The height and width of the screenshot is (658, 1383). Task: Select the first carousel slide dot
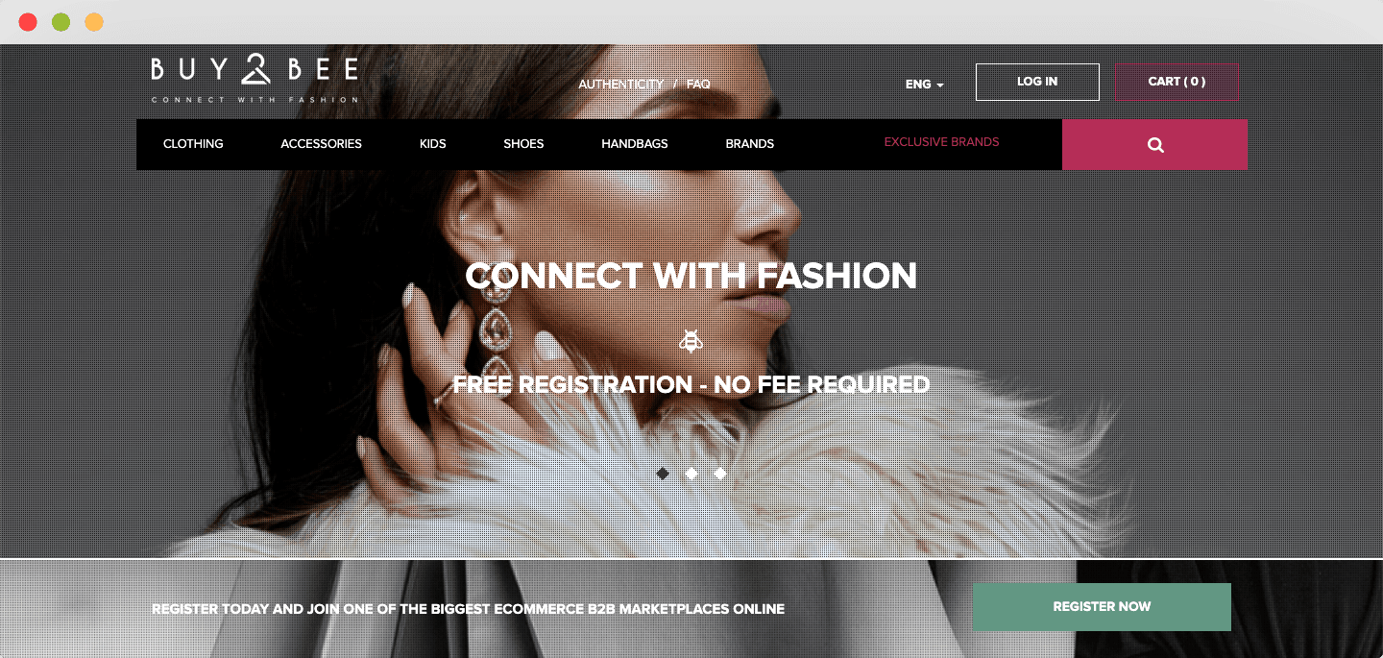(663, 474)
